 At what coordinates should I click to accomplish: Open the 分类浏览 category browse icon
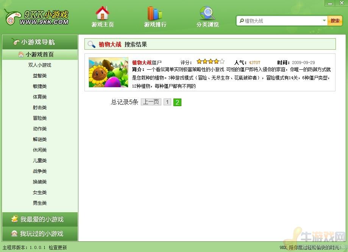coord(207,13)
